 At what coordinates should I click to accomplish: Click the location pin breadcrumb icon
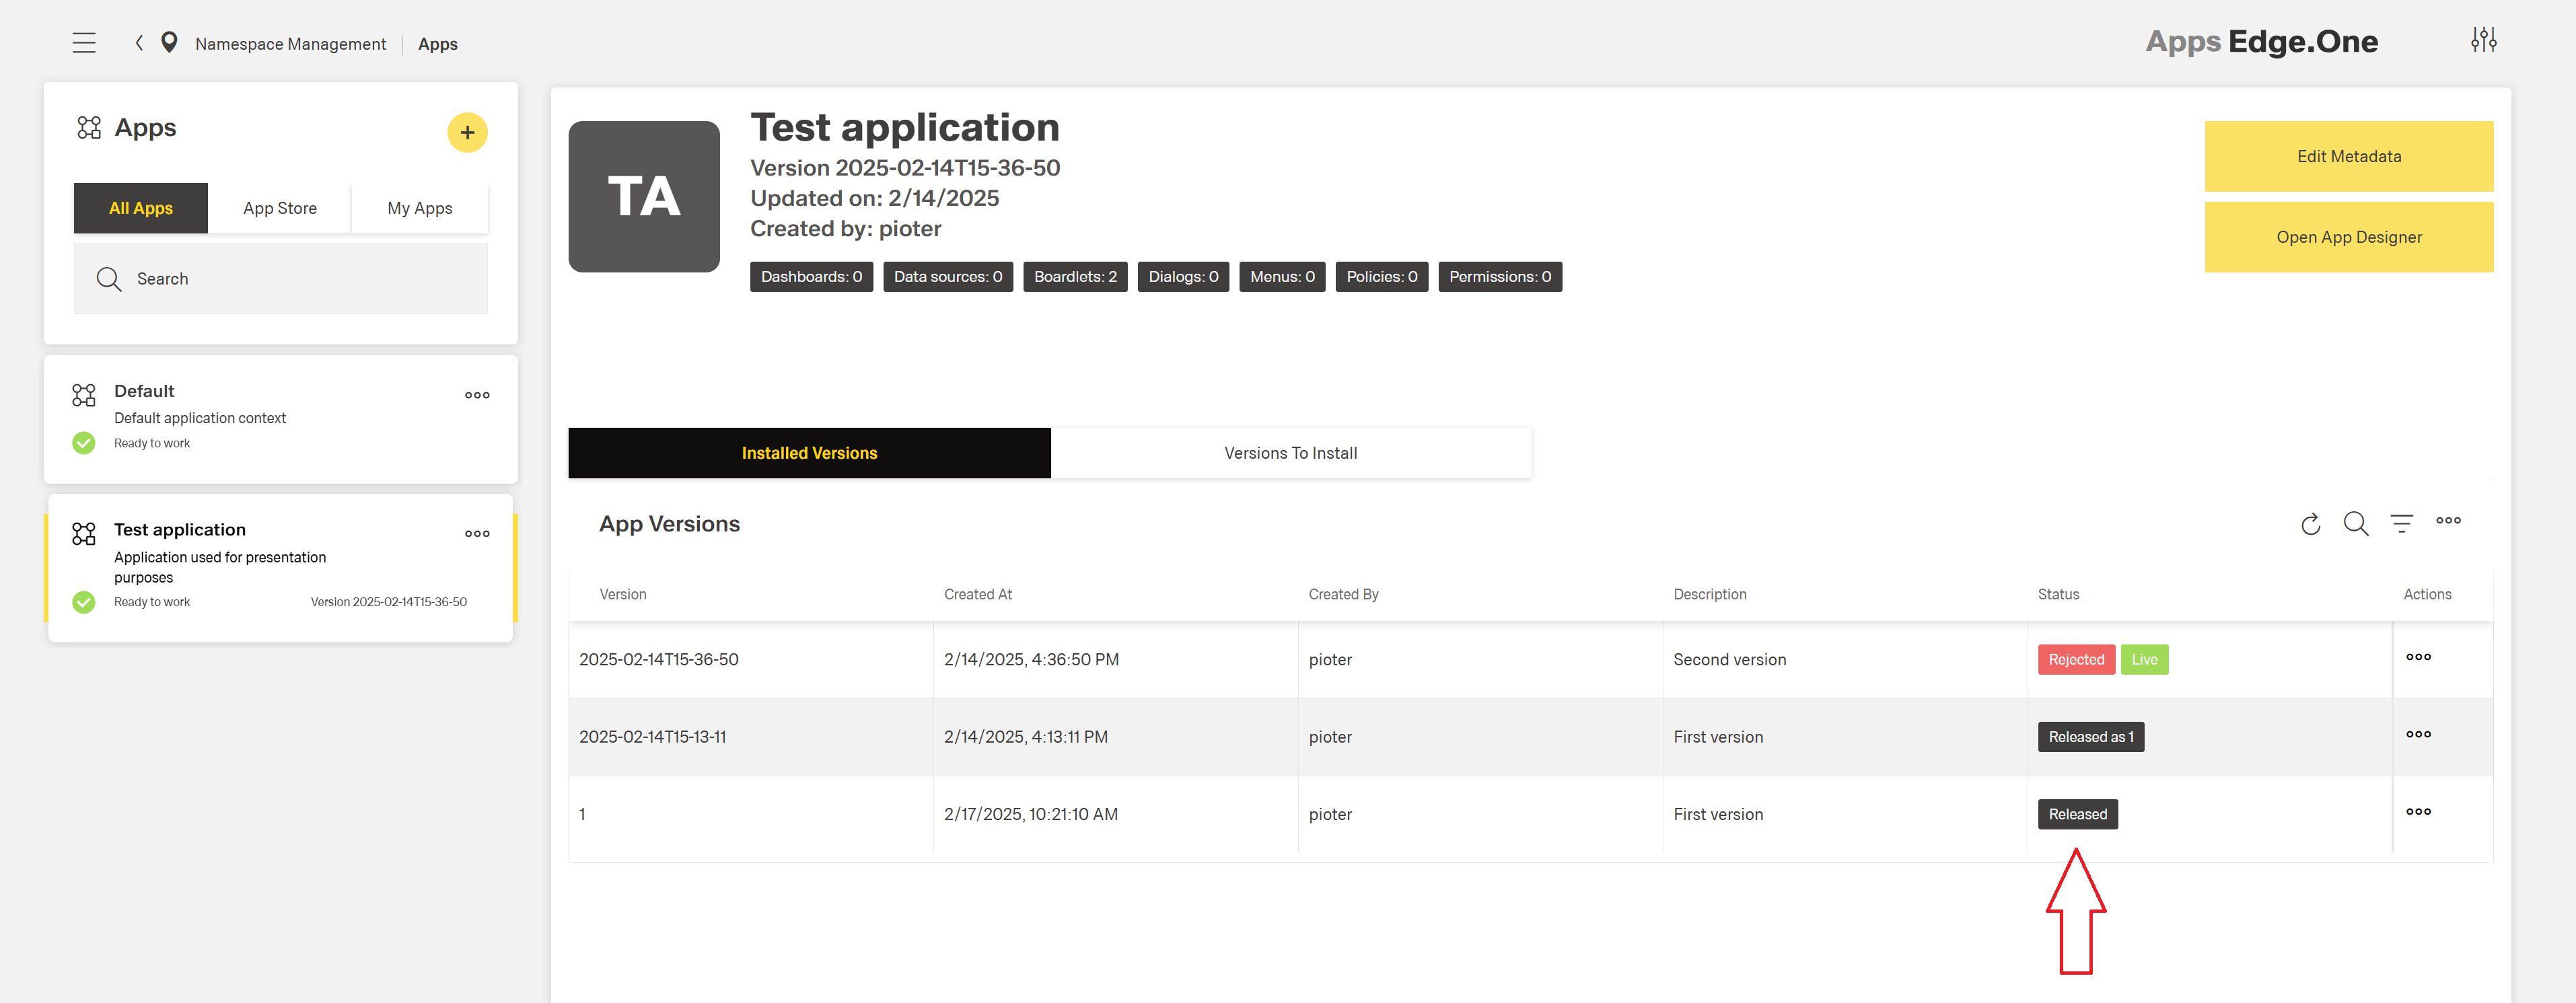coord(169,42)
